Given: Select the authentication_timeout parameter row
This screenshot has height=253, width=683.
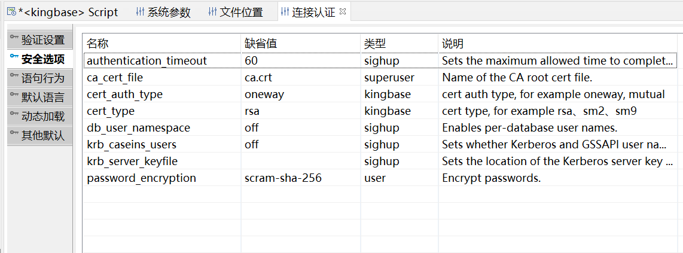Looking at the screenshot, I should [147, 60].
